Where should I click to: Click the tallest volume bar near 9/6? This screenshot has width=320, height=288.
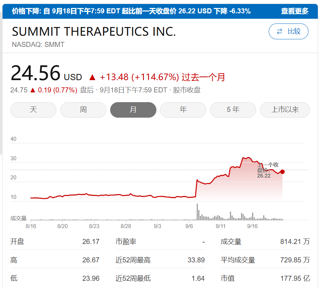(x=197, y=212)
